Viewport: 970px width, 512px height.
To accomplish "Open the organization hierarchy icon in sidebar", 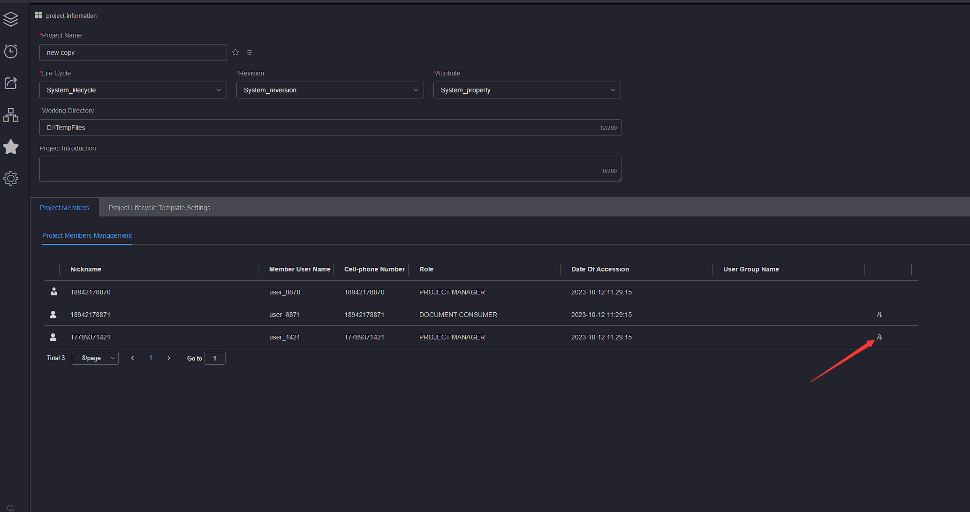I will (11, 115).
